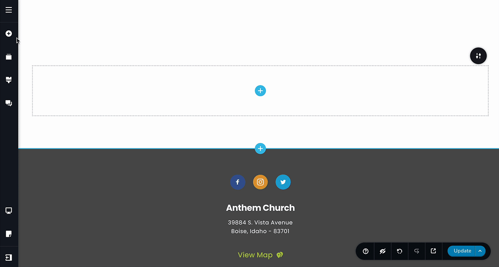Open the Add Element widgets panel

(9, 34)
